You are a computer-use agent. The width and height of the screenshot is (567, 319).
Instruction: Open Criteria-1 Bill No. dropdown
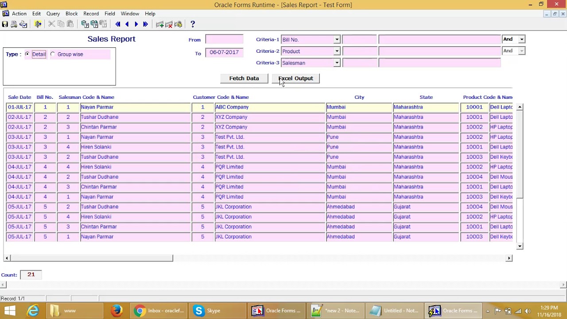click(337, 39)
